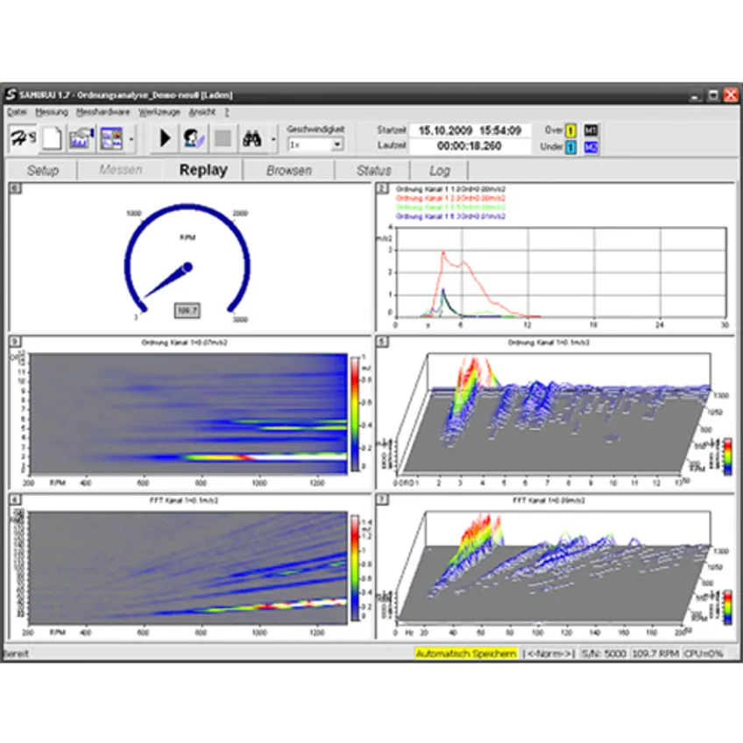Click the 3D FFT waterfall color legend

tap(727, 607)
